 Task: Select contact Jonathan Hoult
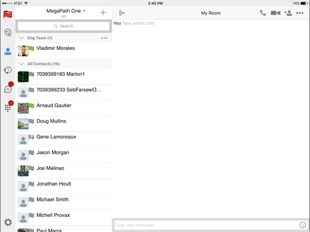[63, 187]
